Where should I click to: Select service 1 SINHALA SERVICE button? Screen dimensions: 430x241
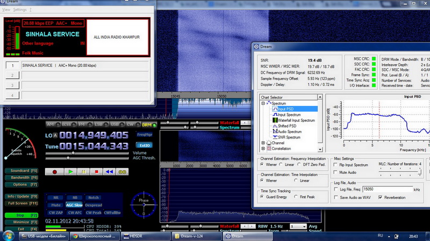12,65
